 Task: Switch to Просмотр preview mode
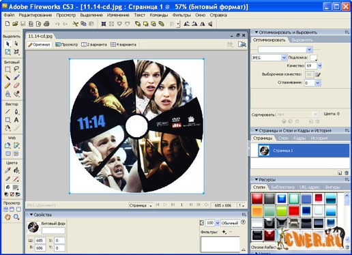point(67,44)
